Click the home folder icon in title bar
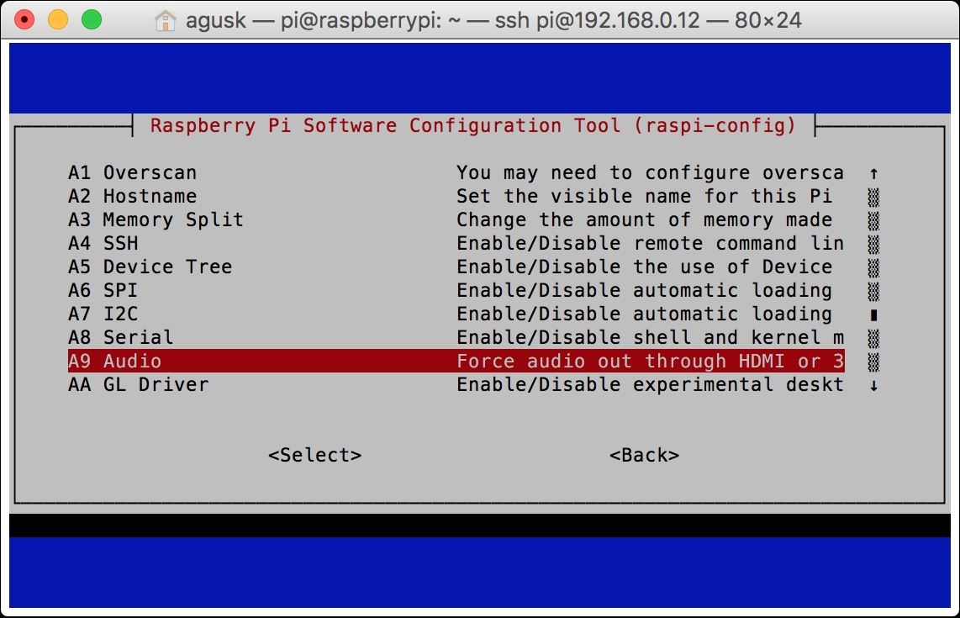Screen dimensions: 960x618 166,21
